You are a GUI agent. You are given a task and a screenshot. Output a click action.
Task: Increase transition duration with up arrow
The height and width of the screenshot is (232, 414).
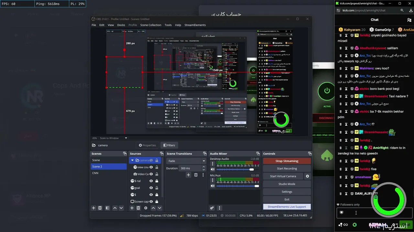coord(204,167)
